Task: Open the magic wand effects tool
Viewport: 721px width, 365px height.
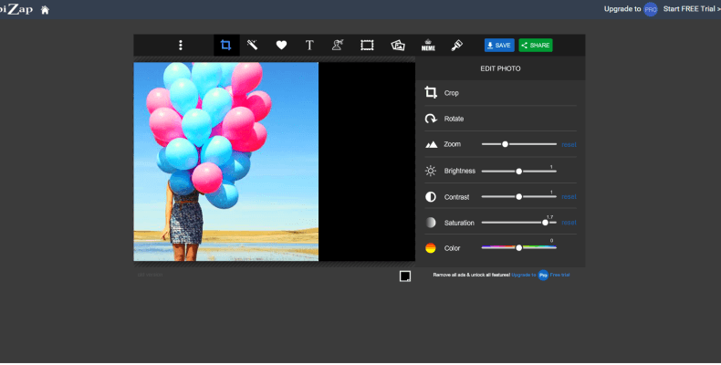Action: point(253,45)
